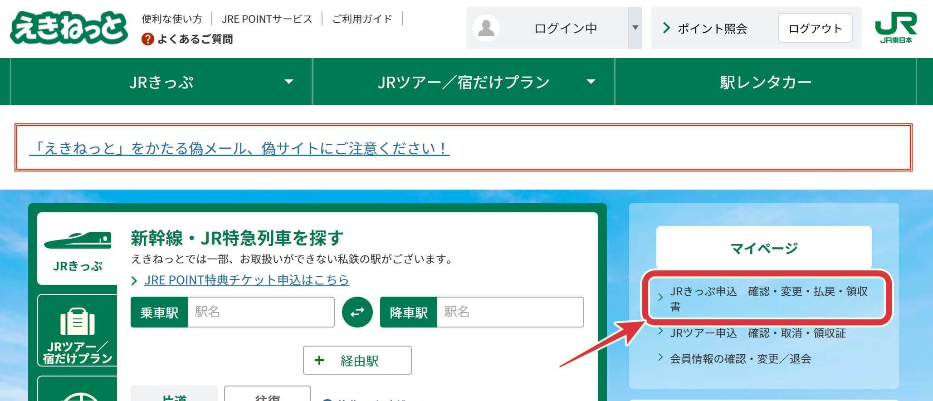The height and width of the screenshot is (401, 933).
Task: Open JRE POINTサービス link
Action: click(267, 19)
